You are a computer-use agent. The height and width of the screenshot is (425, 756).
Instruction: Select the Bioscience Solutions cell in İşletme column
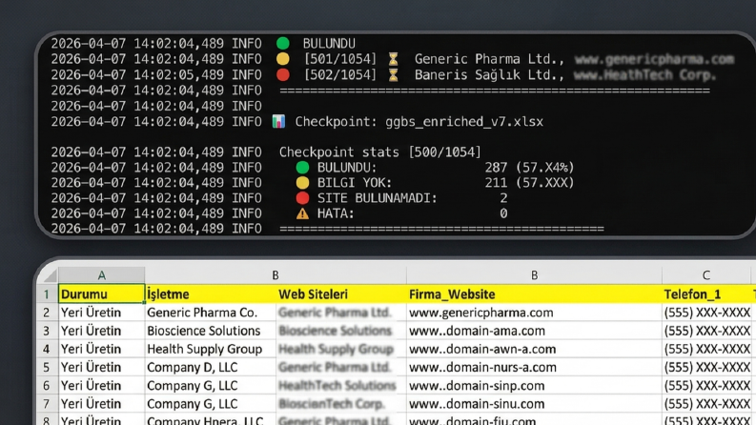tap(211, 331)
